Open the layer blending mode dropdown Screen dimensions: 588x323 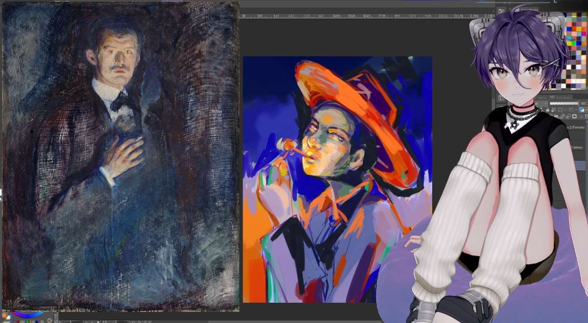(x=545, y=103)
